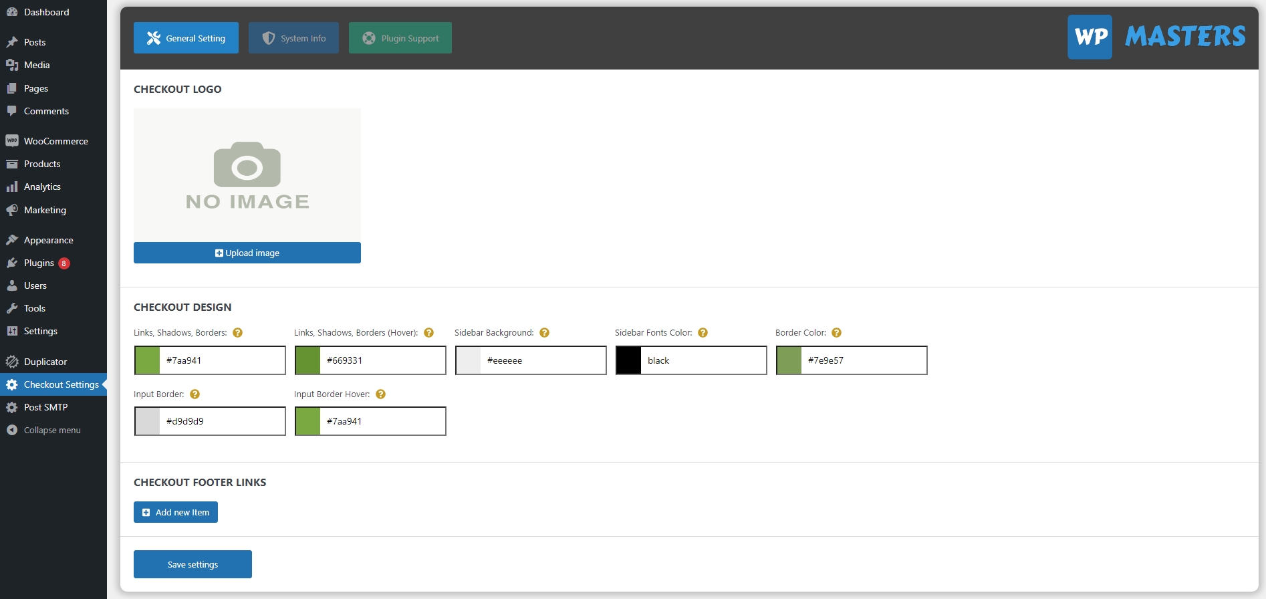The image size is (1266, 599).
Task: Click Links, Shadows, Borders green swatch
Action: [147, 360]
